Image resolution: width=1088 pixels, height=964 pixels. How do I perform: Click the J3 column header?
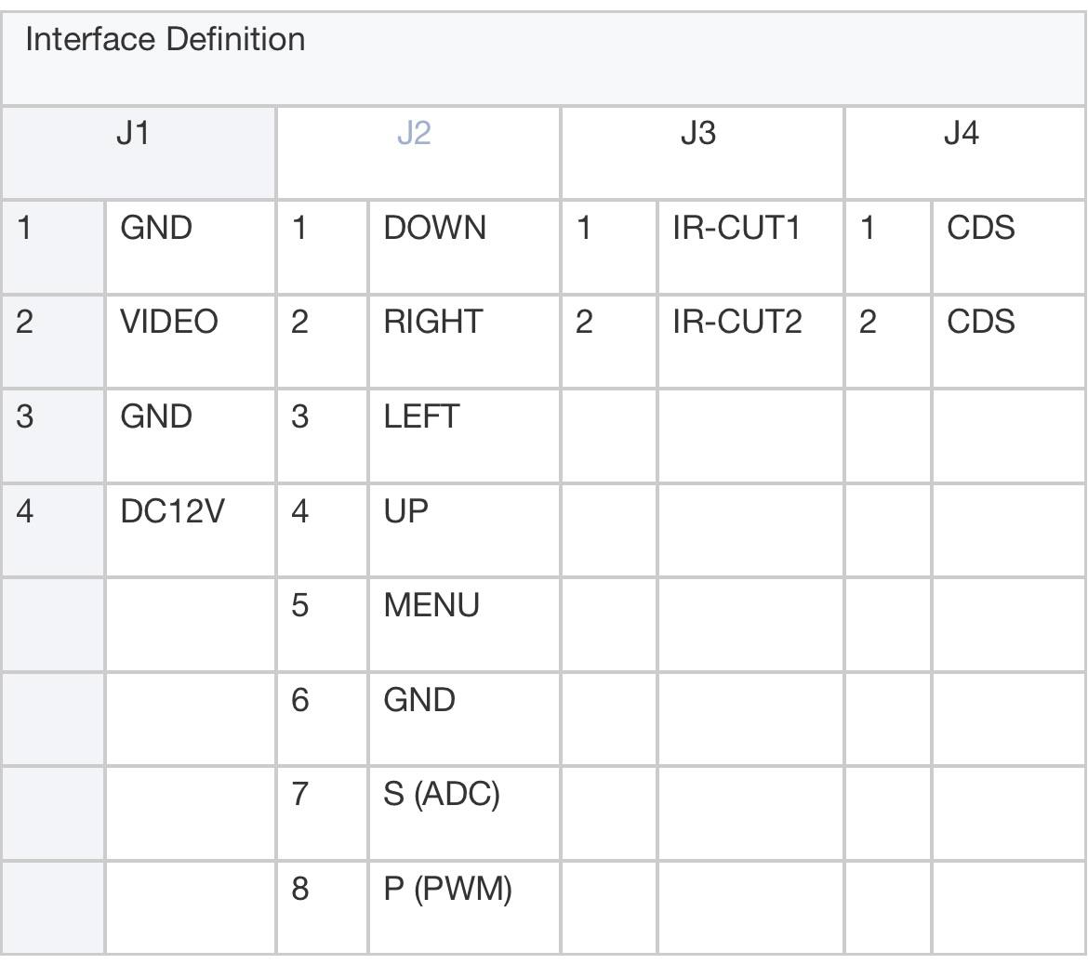(x=702, y=153)
